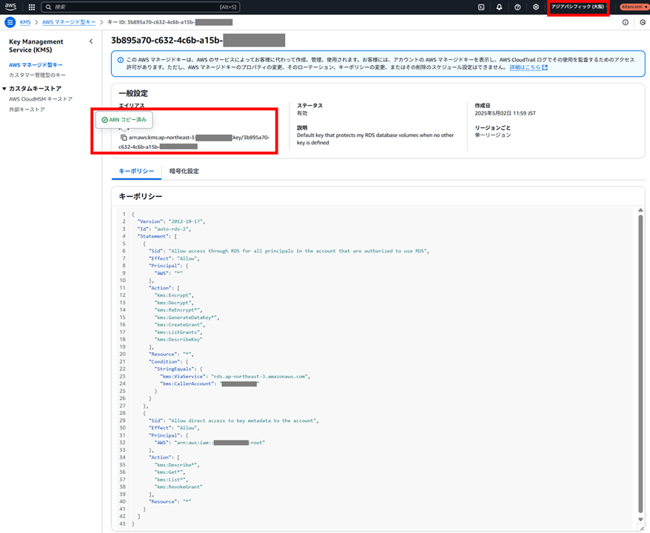Open the services grid menu
This screenshot has height=533, width=650.
[32, 7]
